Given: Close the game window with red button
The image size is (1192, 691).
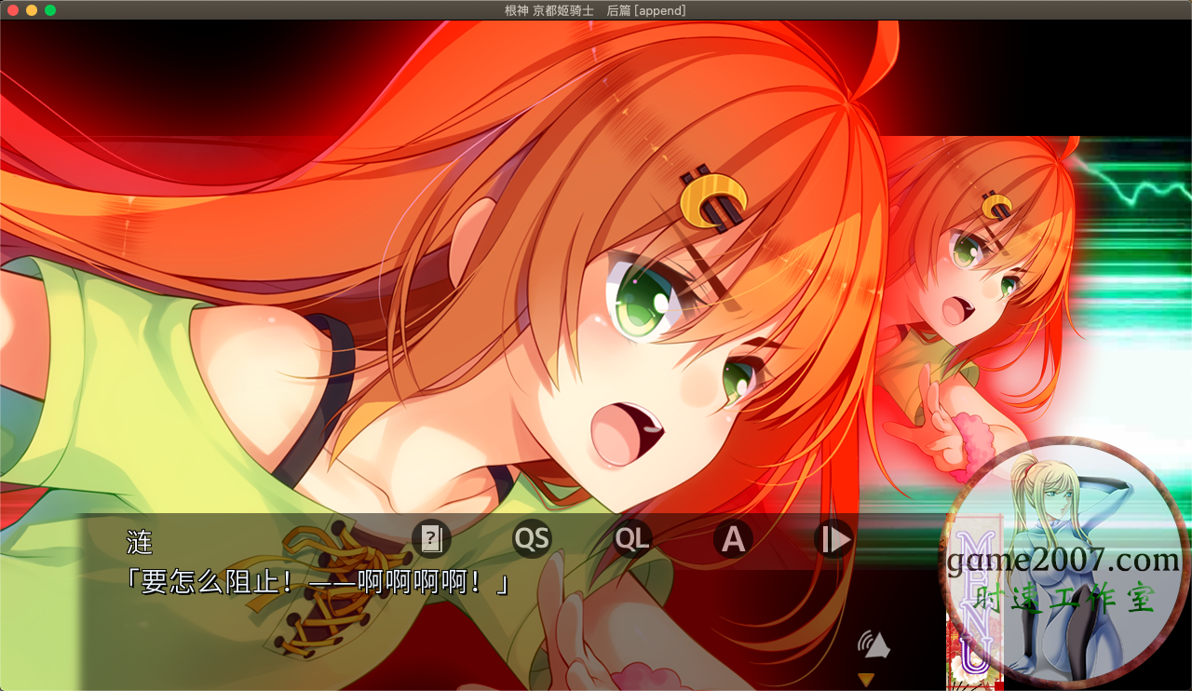Looking at the screenshot, I should 13,10.
